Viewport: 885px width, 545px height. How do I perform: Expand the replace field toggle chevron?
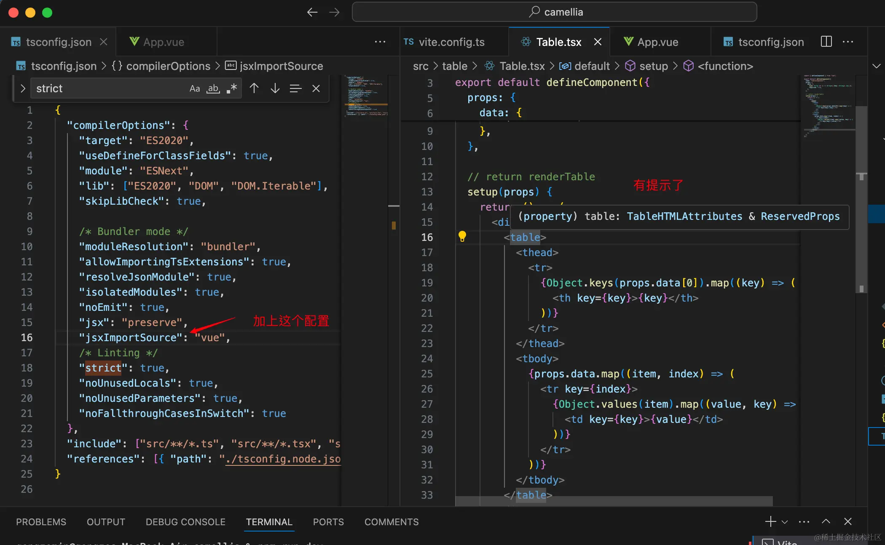23,88
